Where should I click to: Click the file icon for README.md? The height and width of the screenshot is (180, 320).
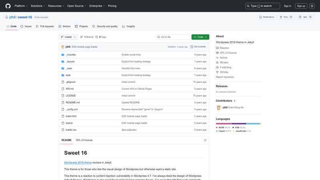(63, 102)
